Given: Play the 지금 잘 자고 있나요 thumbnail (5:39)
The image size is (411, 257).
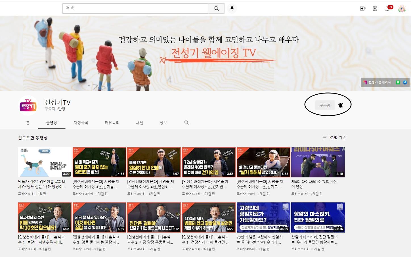Looking at the screenshot, I should coord(99,217).
